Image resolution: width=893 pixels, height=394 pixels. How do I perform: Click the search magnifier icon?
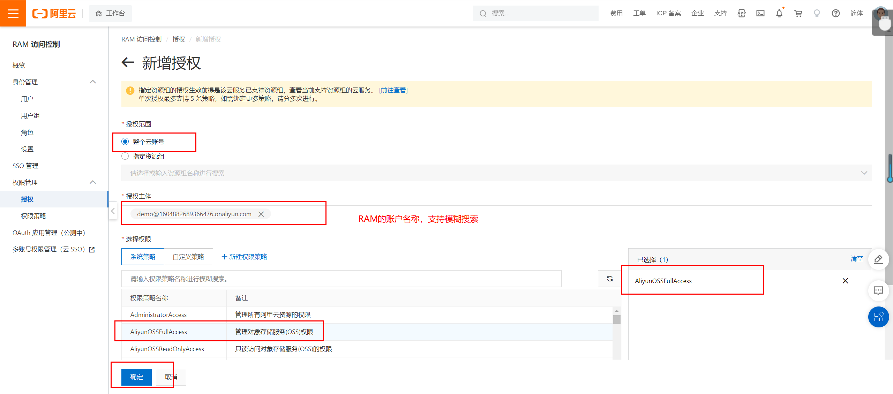point(483,14)
